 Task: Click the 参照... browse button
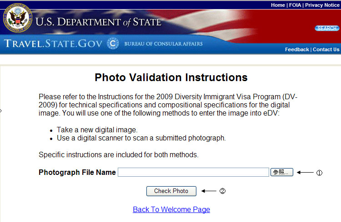[281, 172]
